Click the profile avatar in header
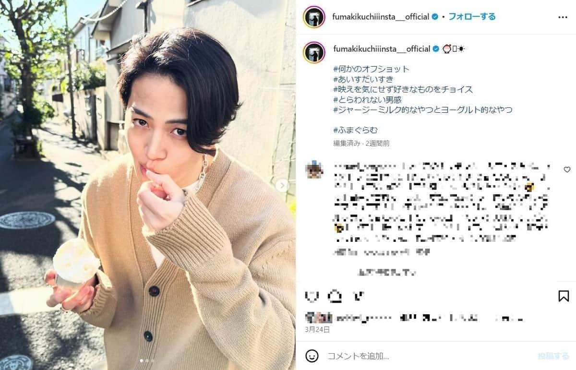The height and width of the screenshot is (370, 576). click(314, 17)
